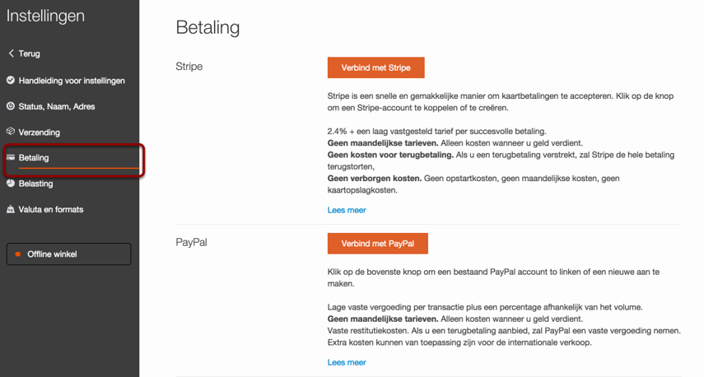The height and width of the screenshot is (377, 704).
Task: Click the back chevron arrow icon
Action: coord(11,54)
